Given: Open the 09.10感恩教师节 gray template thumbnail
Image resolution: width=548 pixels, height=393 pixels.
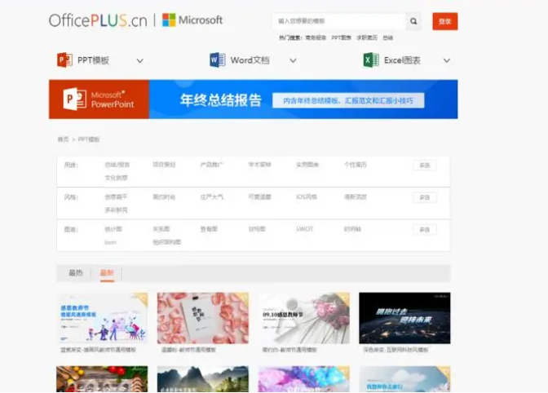Looking at the screenshot, I should point(303,318).
